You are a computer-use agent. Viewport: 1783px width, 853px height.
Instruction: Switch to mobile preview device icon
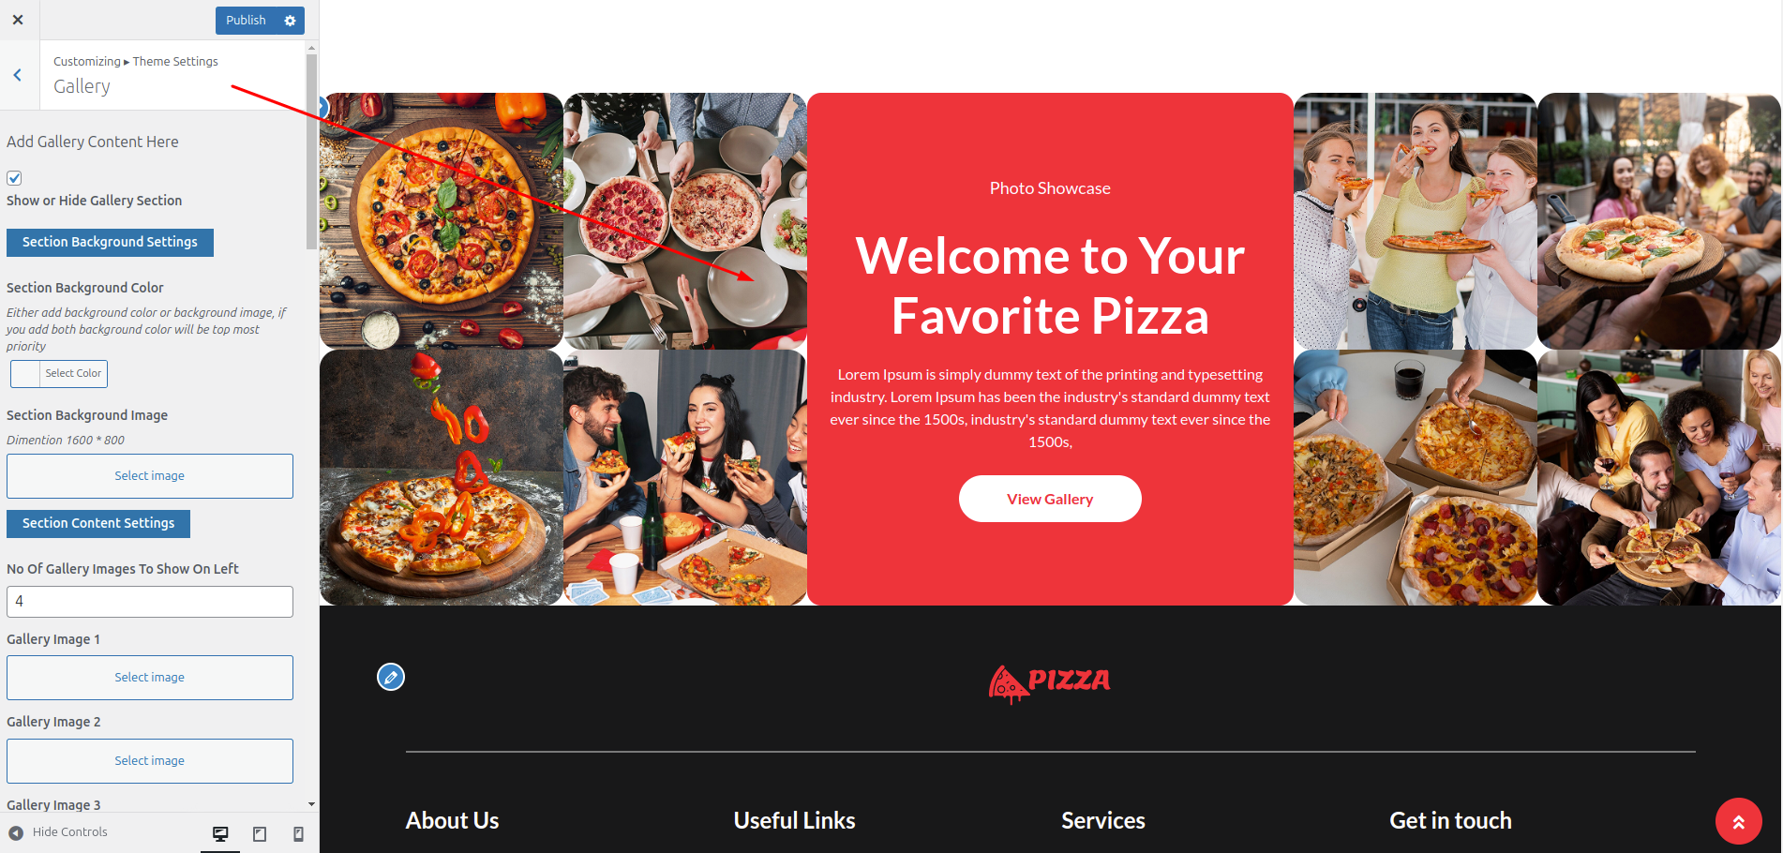tap(298, 833)
